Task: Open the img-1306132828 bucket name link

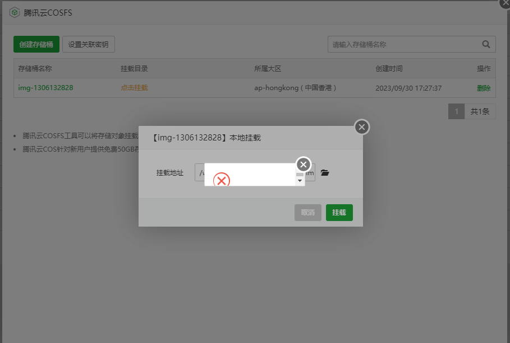Action: (x=45, y=88)
